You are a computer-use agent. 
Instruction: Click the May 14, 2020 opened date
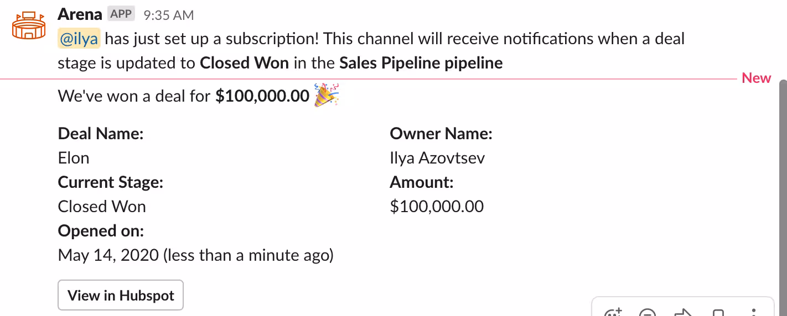tap(108, 255)
